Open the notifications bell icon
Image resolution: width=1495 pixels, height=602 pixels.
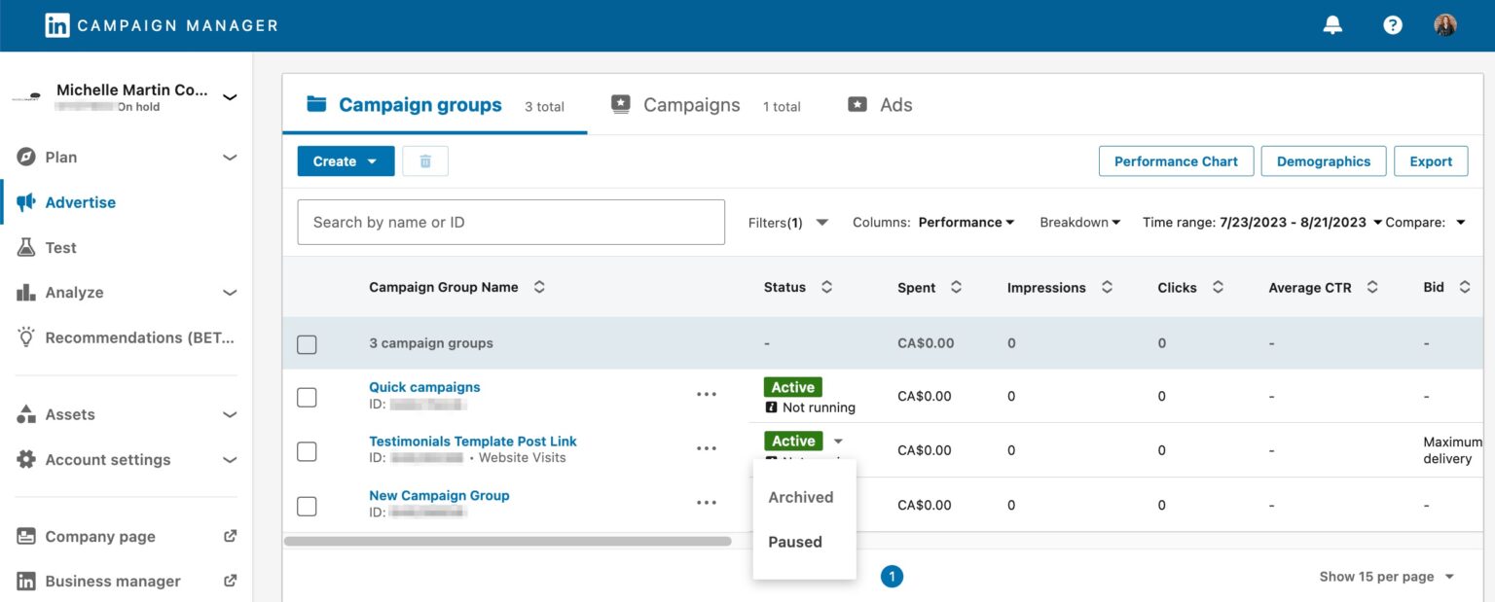1331,24
